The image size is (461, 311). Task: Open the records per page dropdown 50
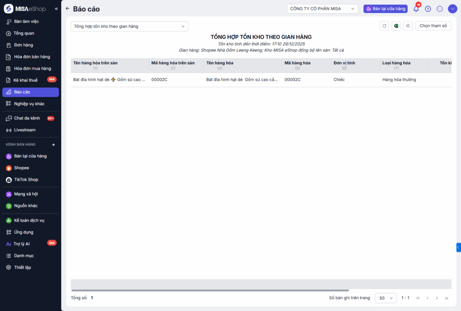(386, 298)
